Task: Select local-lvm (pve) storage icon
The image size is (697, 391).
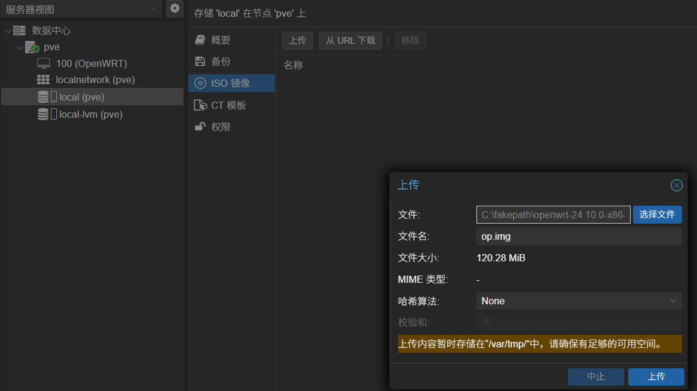Action: 43,114
